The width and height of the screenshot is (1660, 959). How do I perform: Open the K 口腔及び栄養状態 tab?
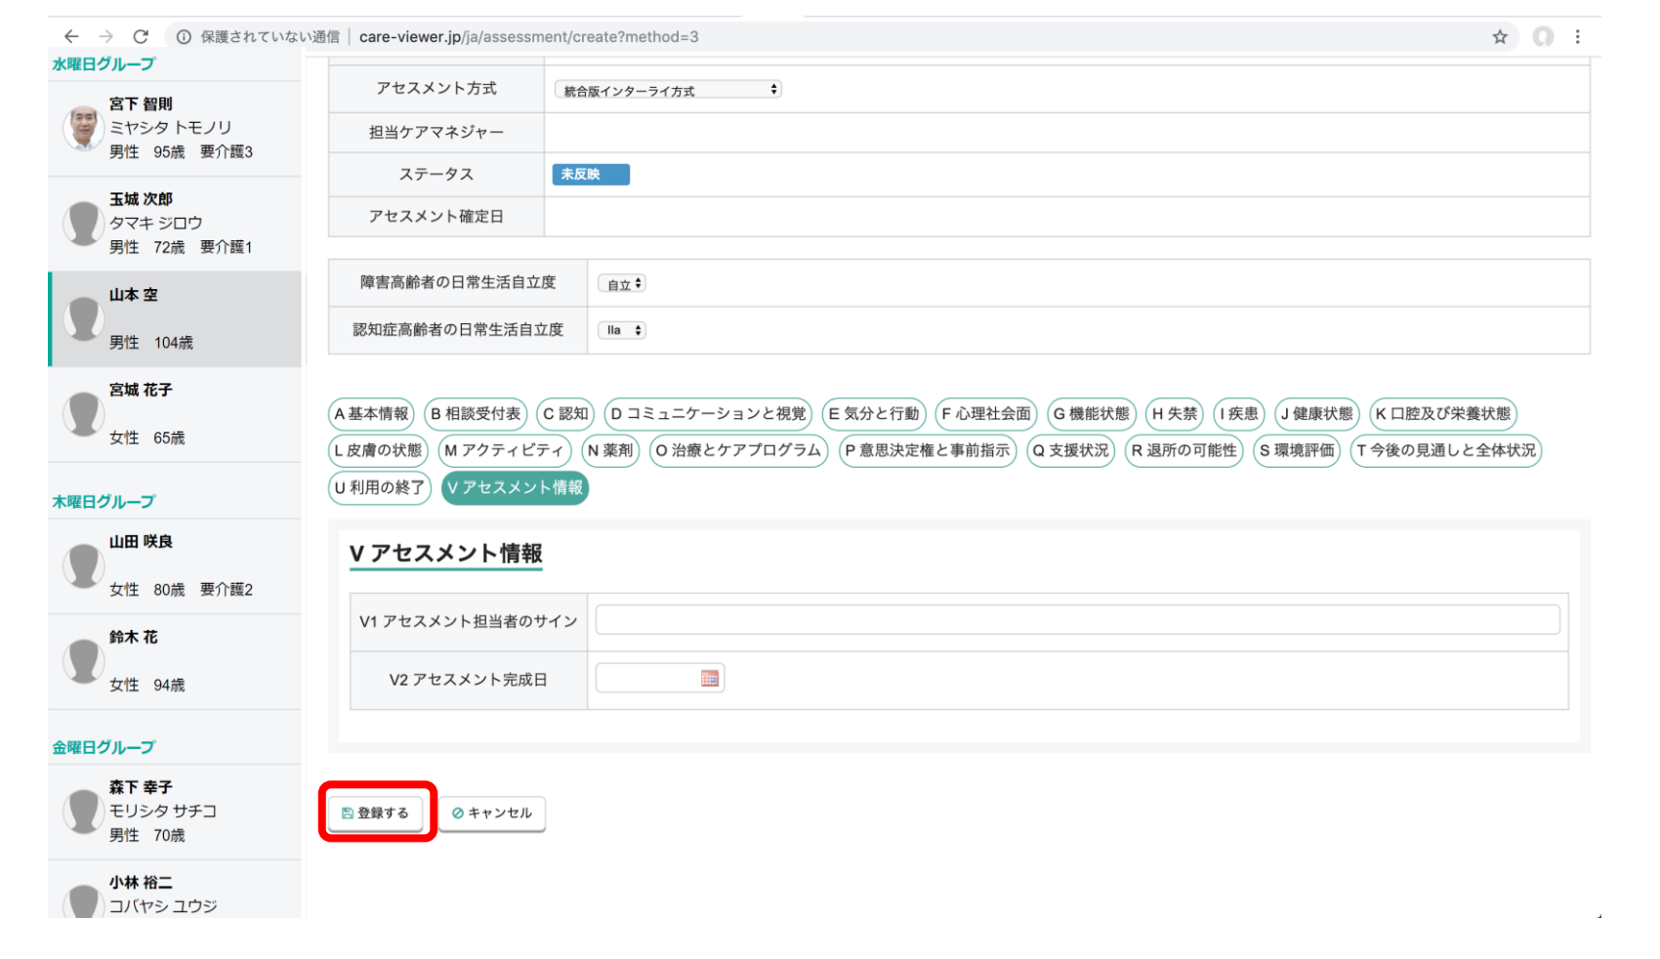1442,414
